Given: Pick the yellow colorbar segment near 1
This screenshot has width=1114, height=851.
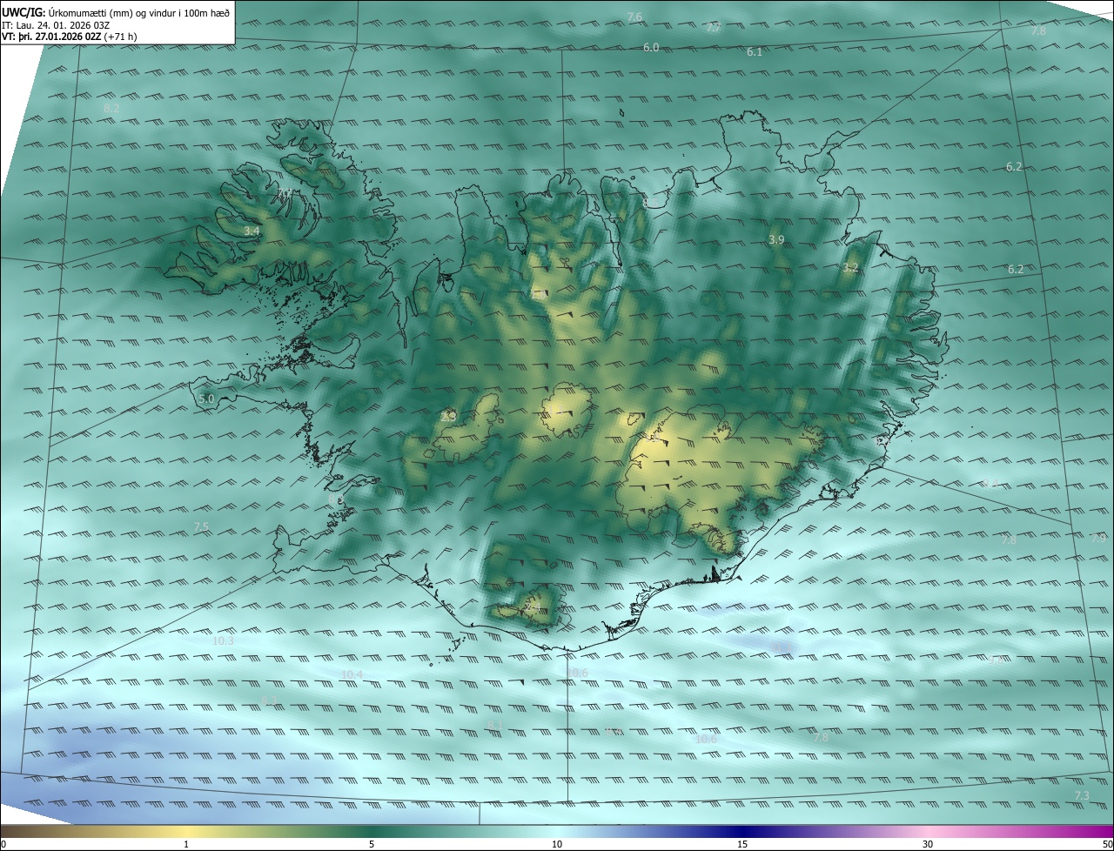Looking at the screenshot, I should [x=186, y=831].
